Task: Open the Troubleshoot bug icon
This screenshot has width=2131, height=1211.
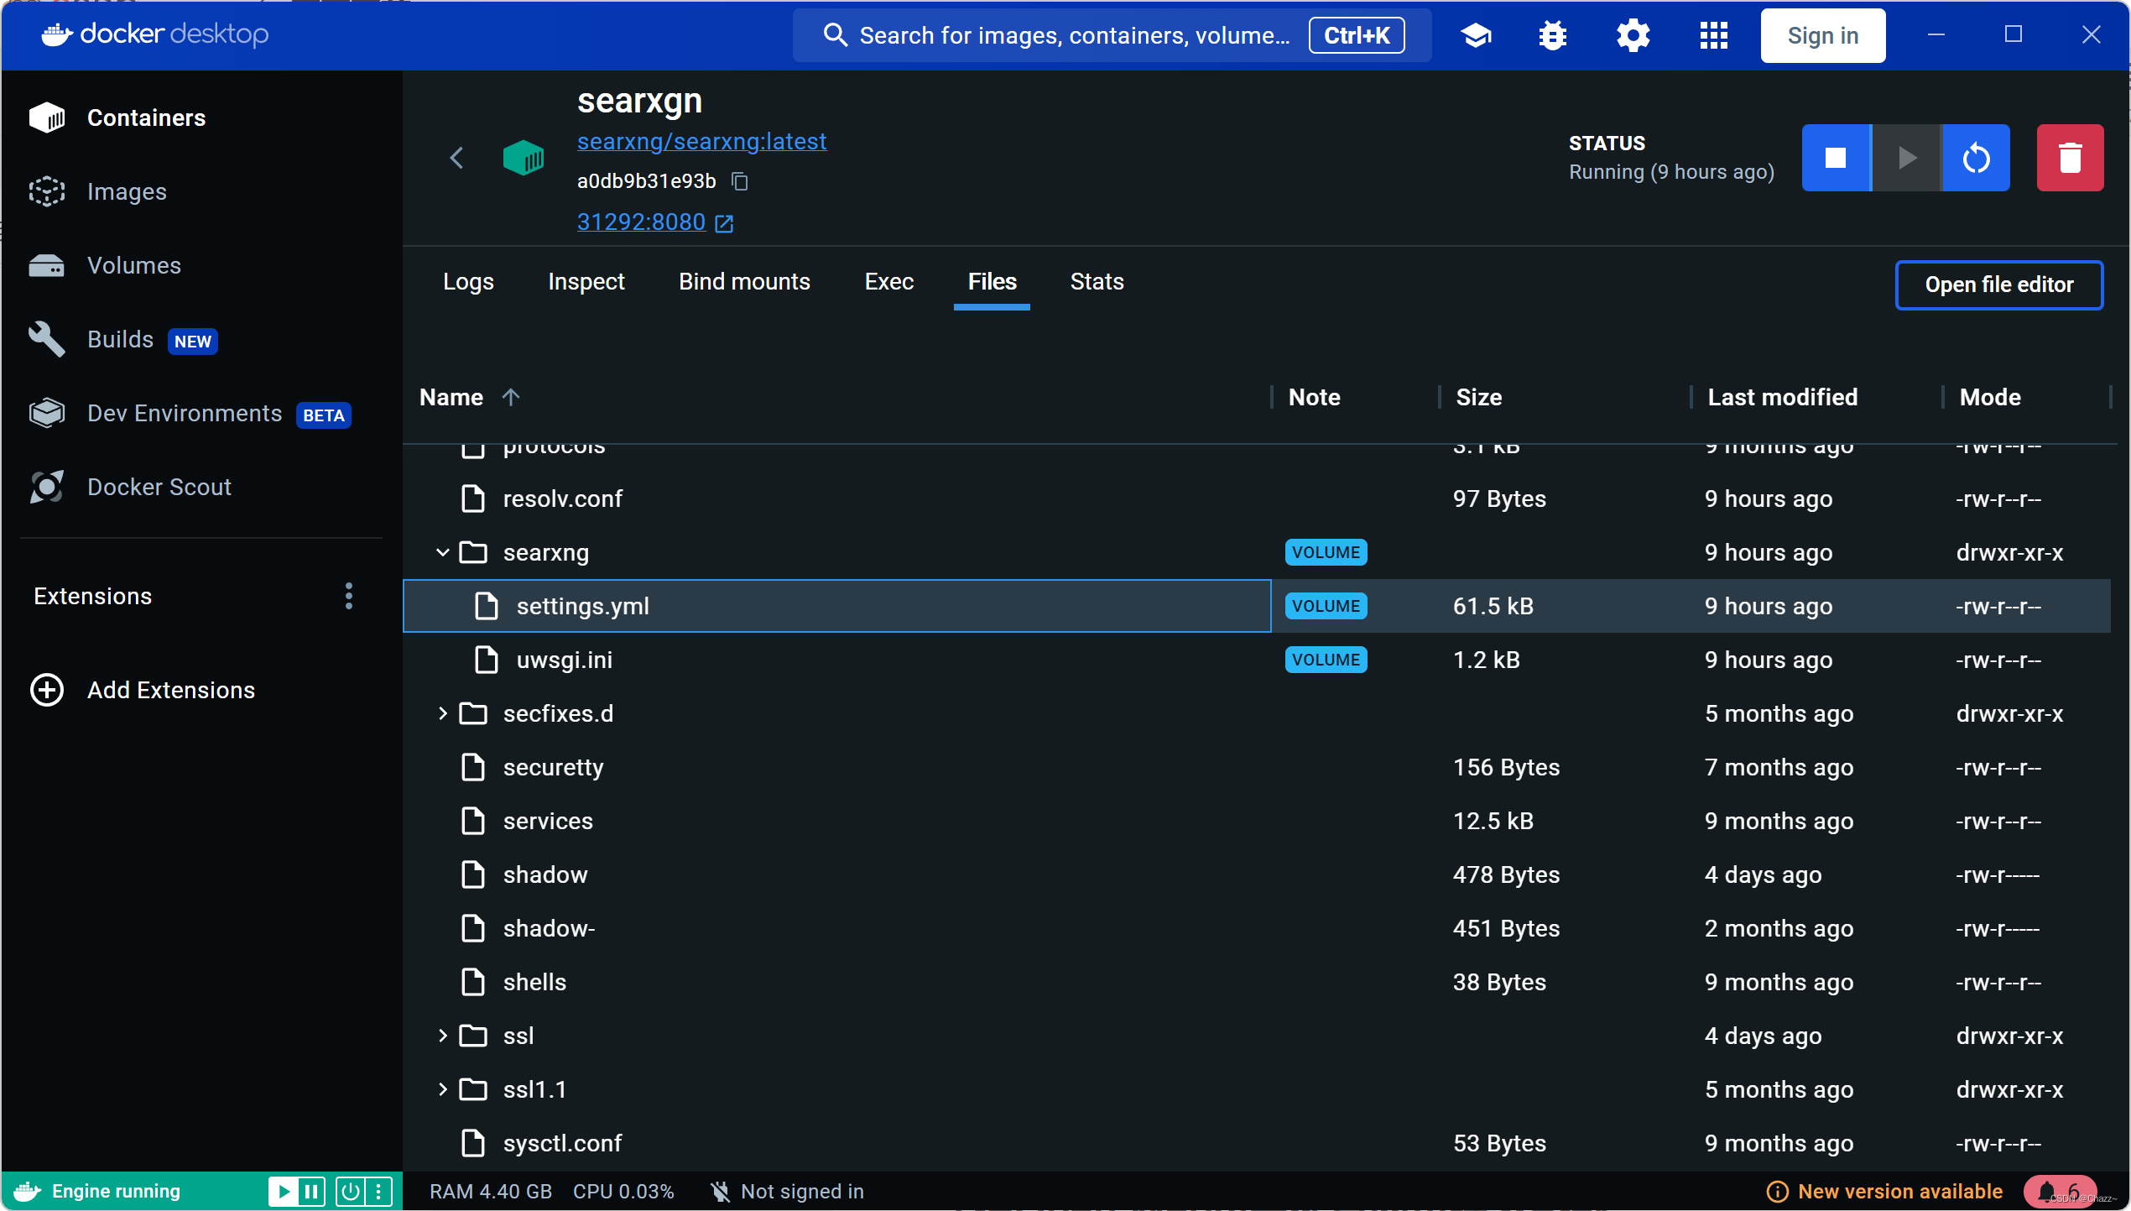Action: click(x=1552, y=35)
